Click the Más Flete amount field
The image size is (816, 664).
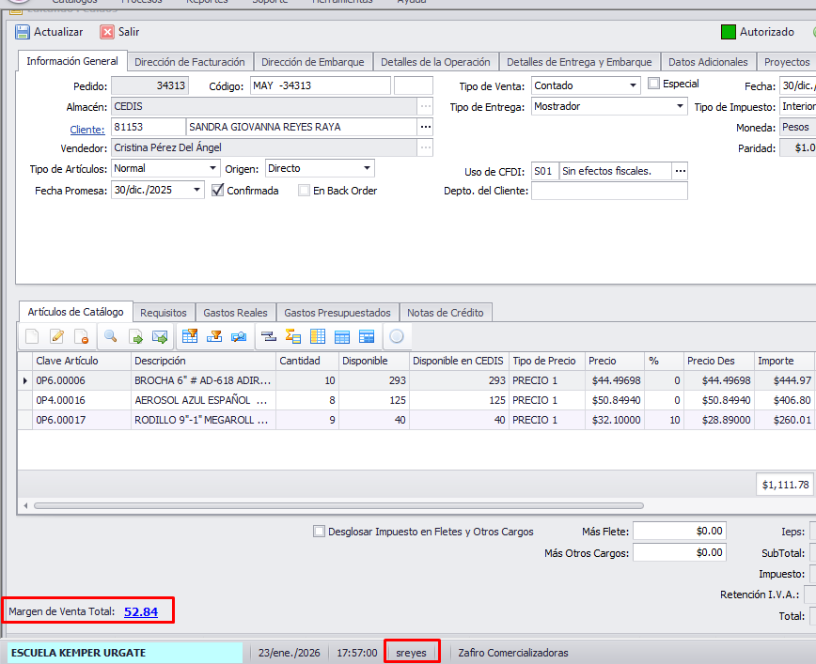680,532
